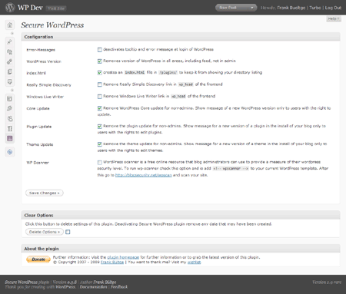Open the Media library icon in sidebar

10,51
